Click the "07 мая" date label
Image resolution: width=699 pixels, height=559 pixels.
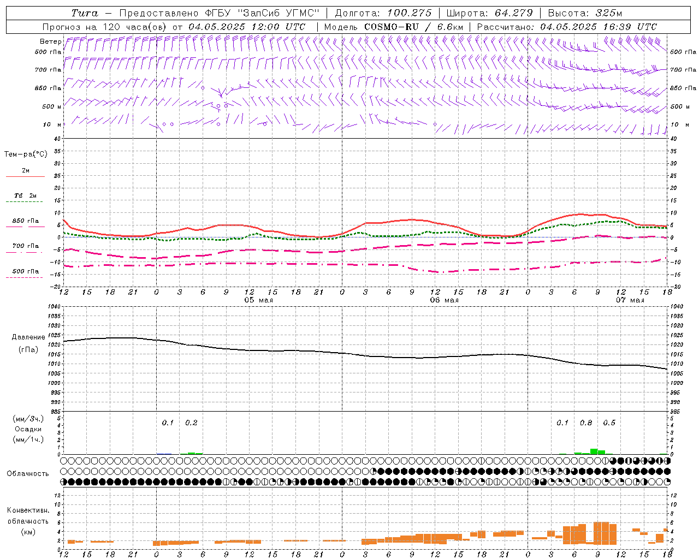630,300
